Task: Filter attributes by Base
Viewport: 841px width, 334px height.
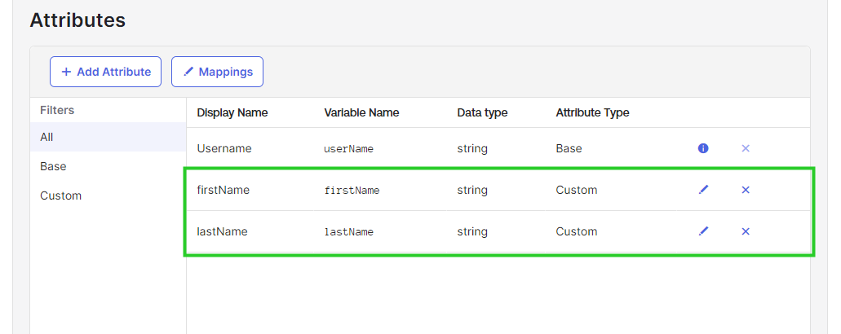Action: click(108, 166)
